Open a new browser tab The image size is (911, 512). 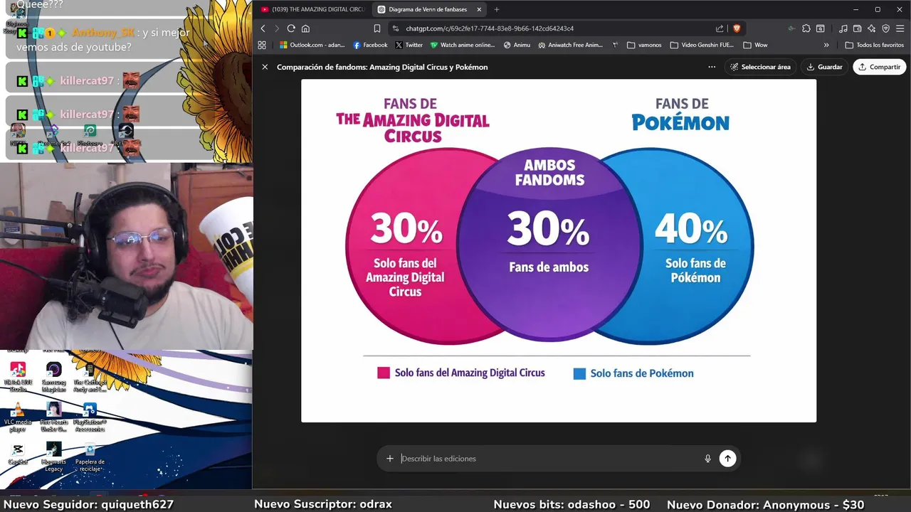point(497,9)
